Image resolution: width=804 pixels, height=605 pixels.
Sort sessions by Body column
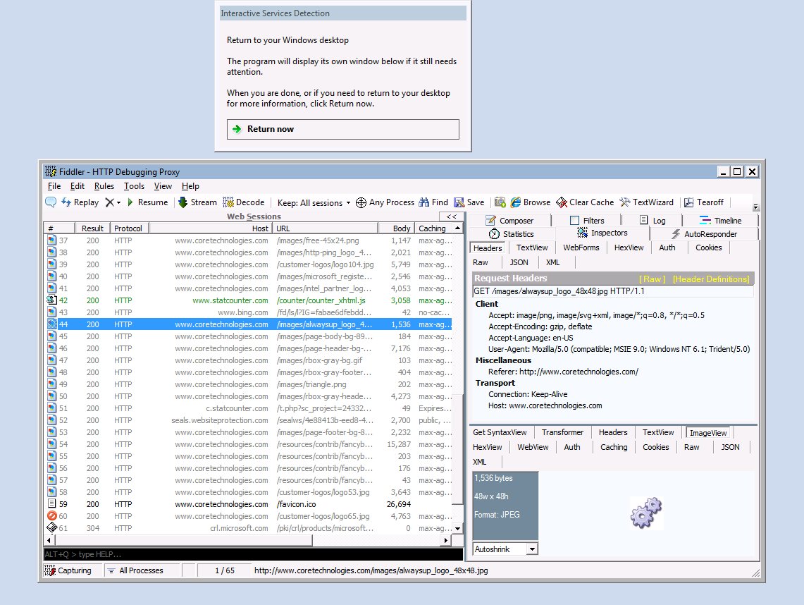tap(396, 228)
